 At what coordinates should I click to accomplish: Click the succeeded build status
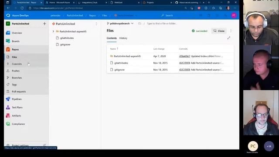(x=200, y=31)
